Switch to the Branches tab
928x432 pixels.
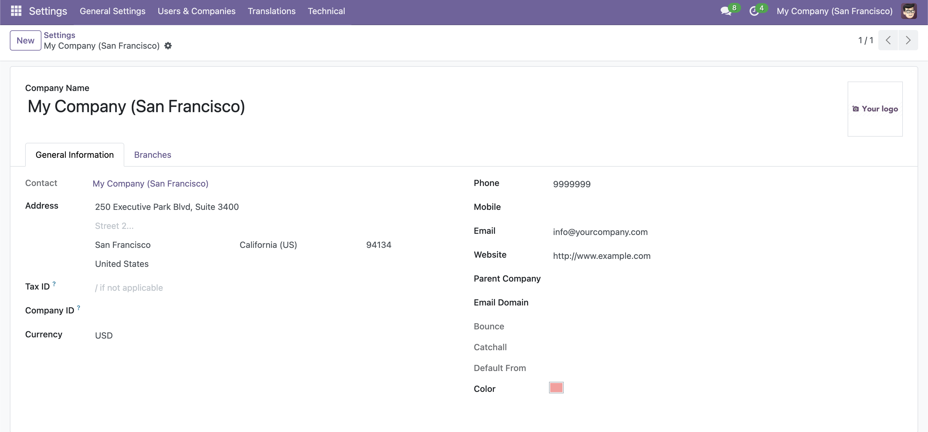[153, 155]
